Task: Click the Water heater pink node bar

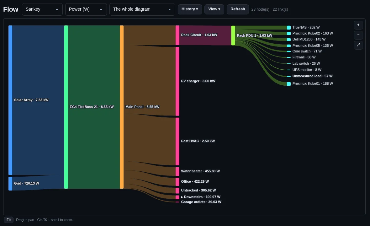Action: click(177, 171)
